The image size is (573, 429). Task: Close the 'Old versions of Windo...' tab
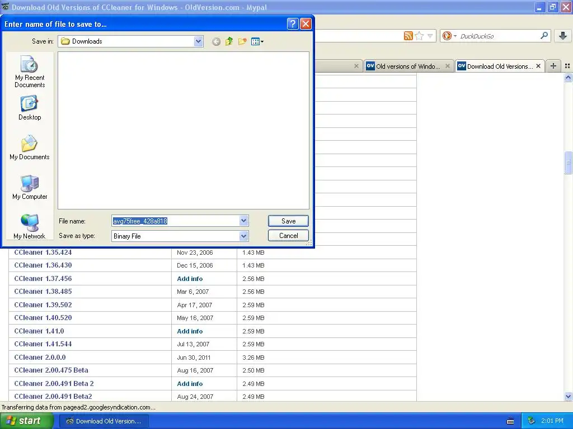(447, 66)
